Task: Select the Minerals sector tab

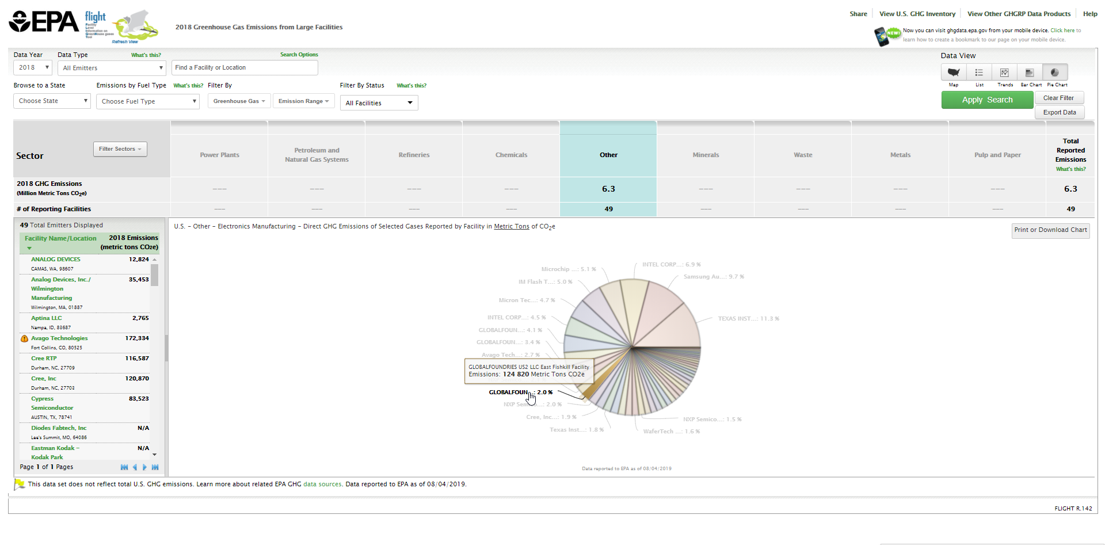Action: point(706,155)
